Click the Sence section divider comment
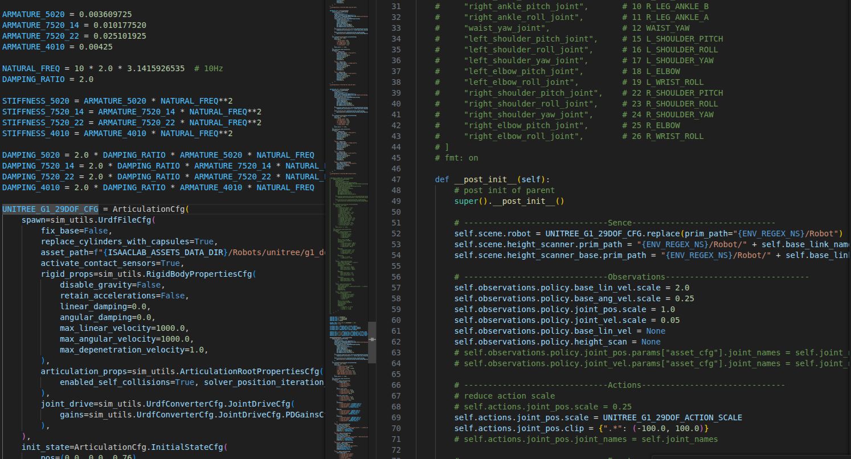This screenshot has height=459, width=851. coord(615,223)
